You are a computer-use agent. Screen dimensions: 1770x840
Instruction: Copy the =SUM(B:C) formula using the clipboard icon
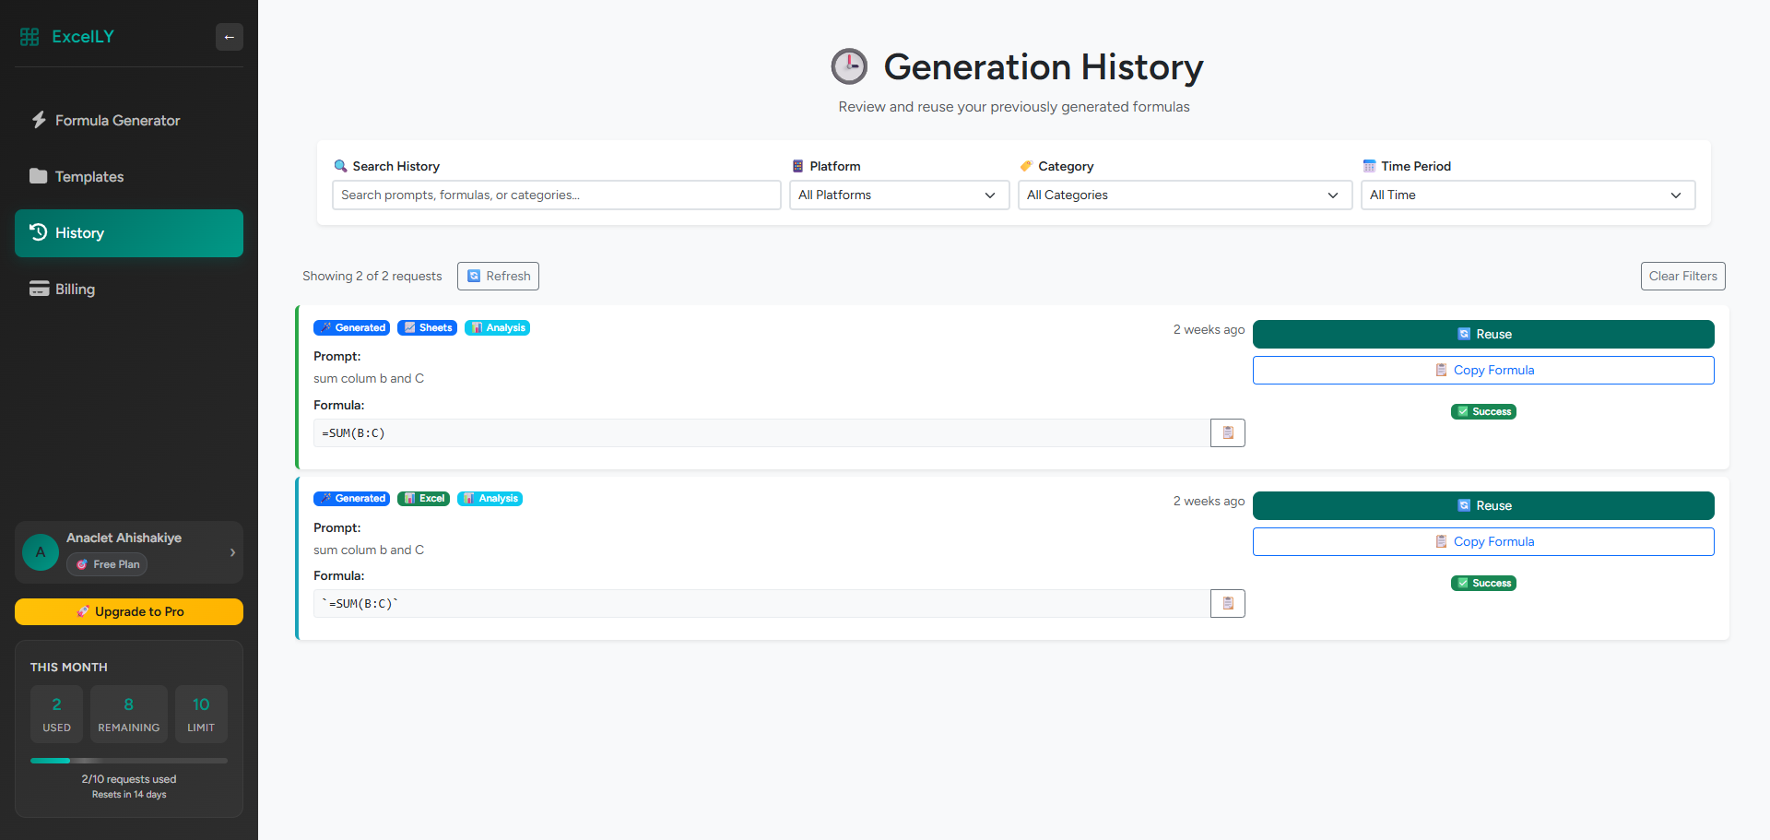click(1227, 432)
